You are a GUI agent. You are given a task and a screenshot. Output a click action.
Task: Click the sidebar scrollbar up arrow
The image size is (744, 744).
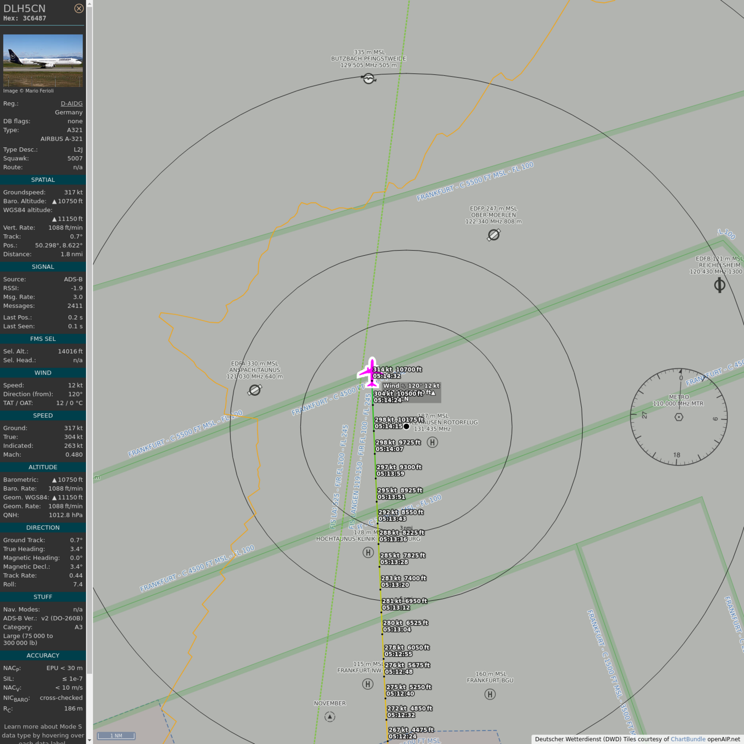click(x=89, y=4)
